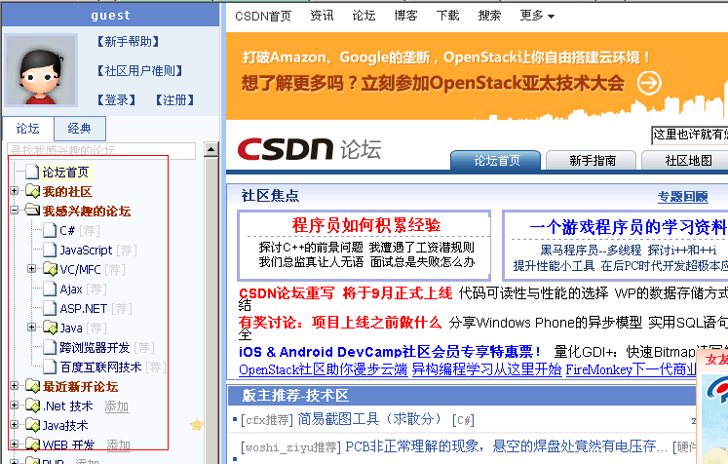Open 搜索 in top navigation
This screenshot has width=728, height=464.
coord(489,16)
